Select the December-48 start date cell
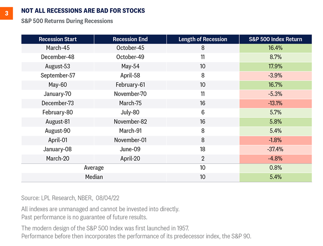Screen dimensions: 323x246 tap(58, 57)
